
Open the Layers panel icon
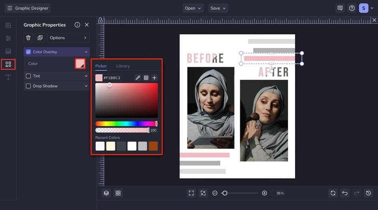106,193
